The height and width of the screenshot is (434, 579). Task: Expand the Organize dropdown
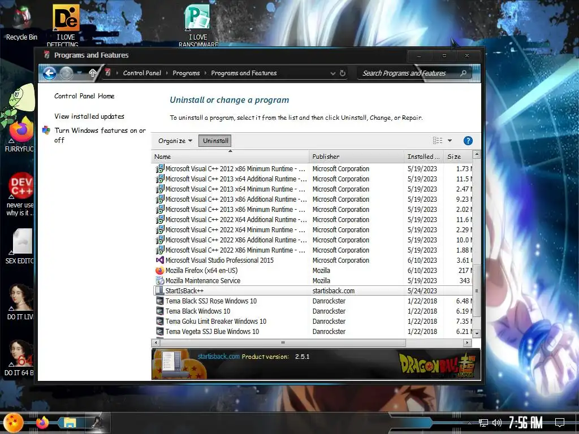pyautogui.click(x=175, y=141)
